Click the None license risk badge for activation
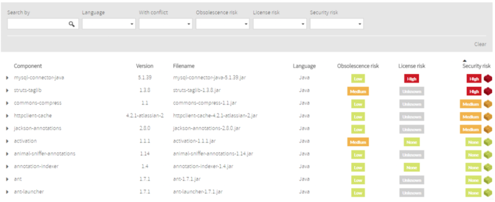 tap(412, 142)
